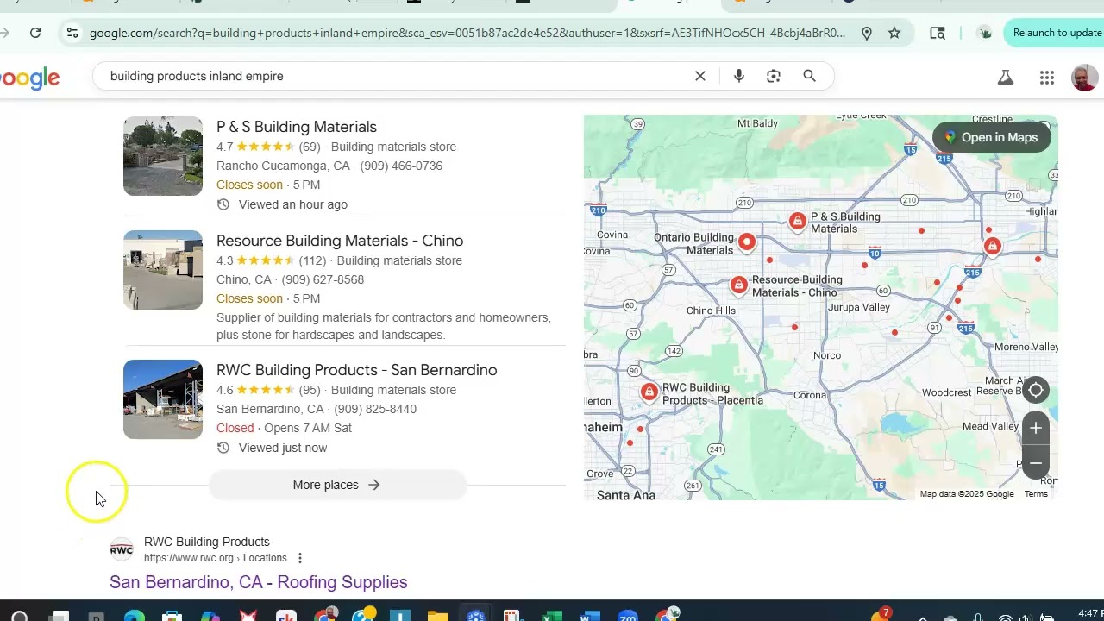The image size is (1104, 621).
Task: Click into the Google search text field
Action: click(x=397, y=76)
